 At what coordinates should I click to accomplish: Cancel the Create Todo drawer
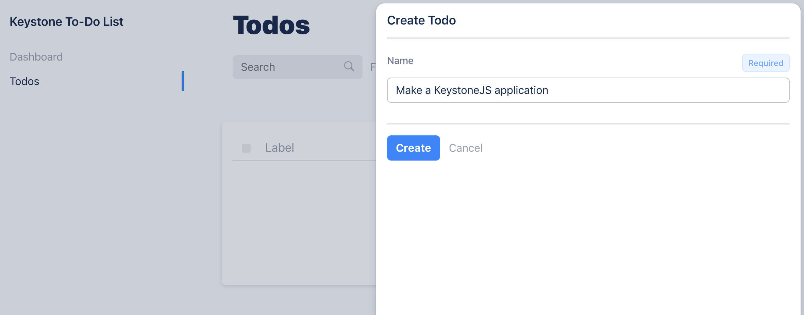[x=466, y=148]
